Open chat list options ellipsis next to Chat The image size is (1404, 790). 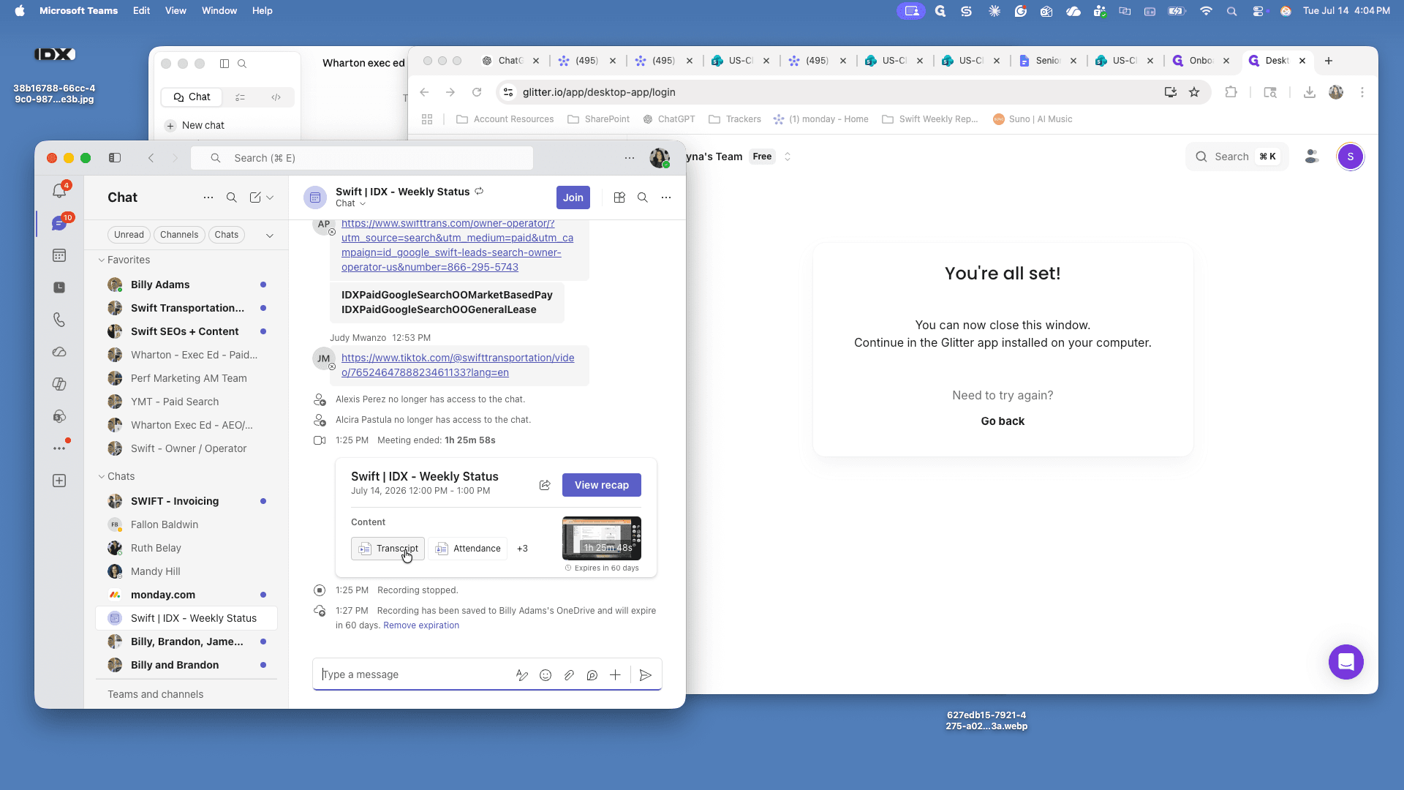pos(208,197)
